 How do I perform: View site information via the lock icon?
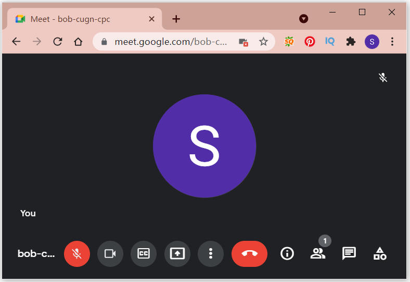[104, 42]
